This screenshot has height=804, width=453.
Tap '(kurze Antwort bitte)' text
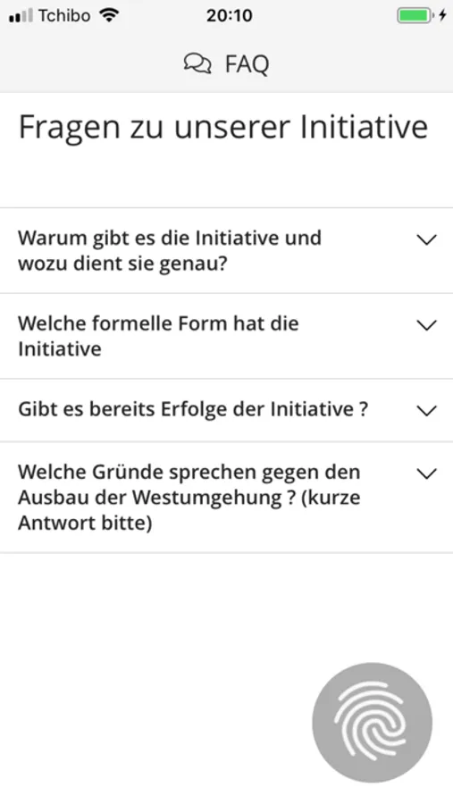(189, 510)
